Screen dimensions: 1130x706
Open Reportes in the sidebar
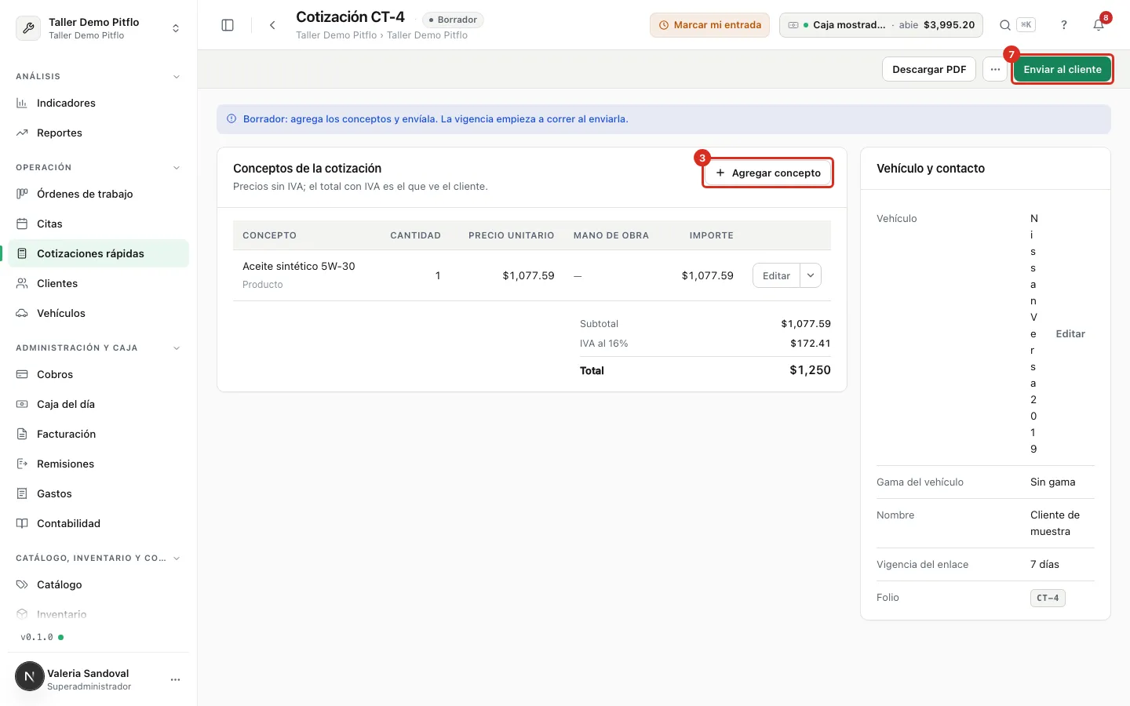pos(98,133)
